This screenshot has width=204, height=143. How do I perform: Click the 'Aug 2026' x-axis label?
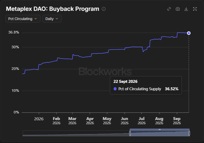coord(159,121)
